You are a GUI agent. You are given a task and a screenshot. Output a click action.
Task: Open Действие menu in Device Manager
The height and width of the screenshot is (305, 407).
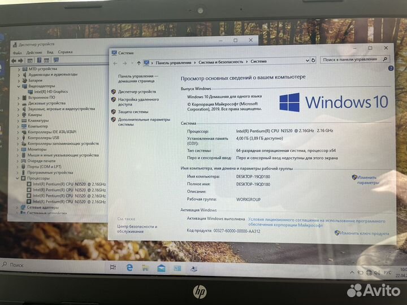click(34, 53)
